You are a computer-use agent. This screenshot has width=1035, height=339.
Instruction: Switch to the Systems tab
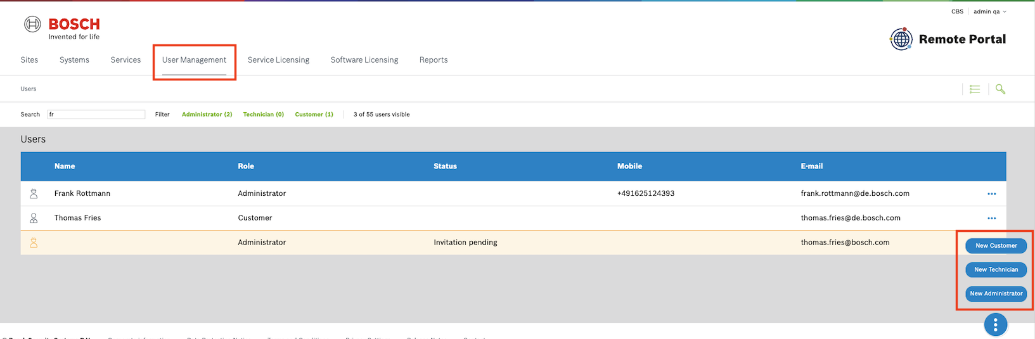click(74, 60)
